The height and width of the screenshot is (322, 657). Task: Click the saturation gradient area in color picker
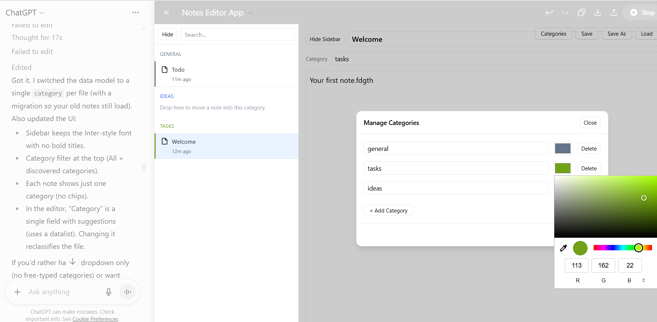click(x=605, y=207)
